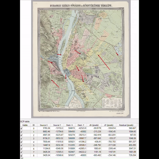Sort by the Dest. Y column header
Screen dimensions: 159x159
(x=81, y=125)
